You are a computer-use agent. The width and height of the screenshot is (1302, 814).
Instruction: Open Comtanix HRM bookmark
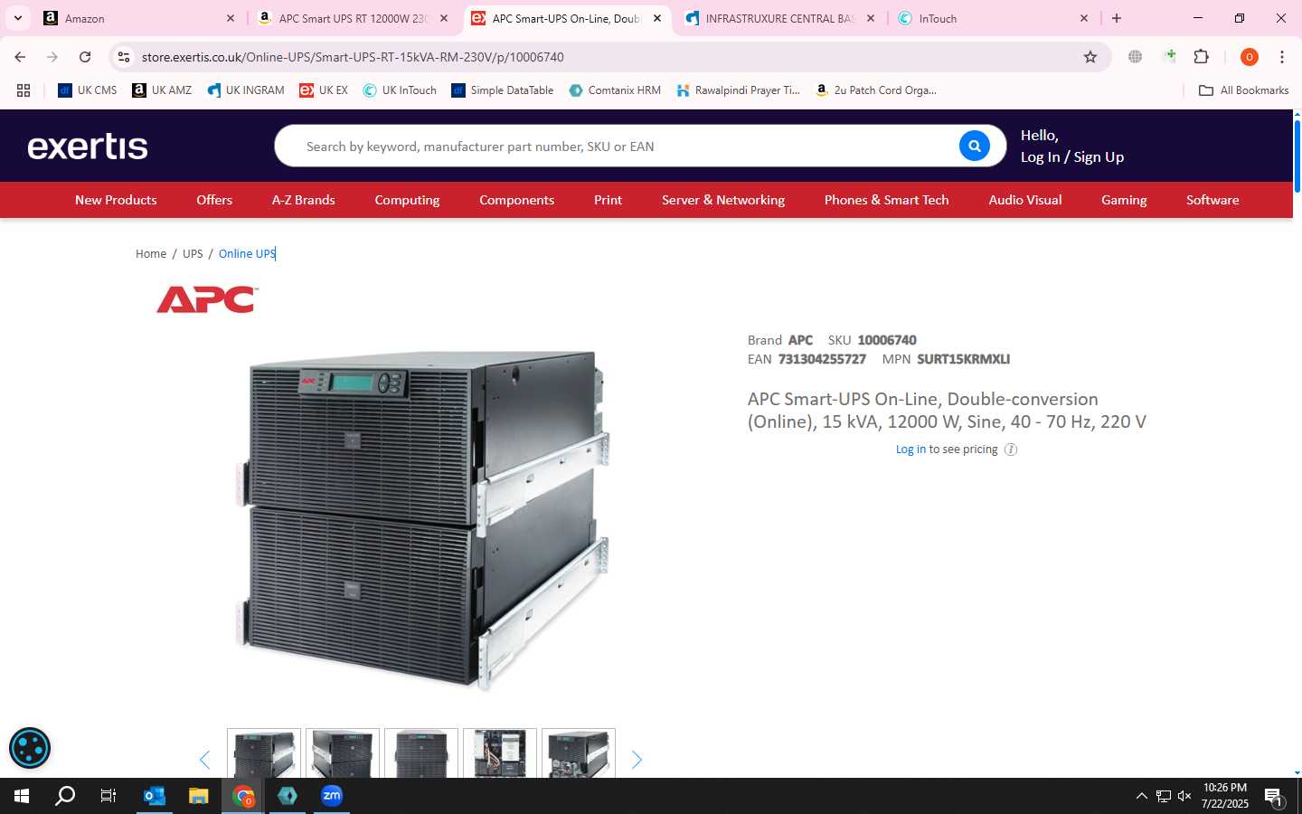point(615,90)
